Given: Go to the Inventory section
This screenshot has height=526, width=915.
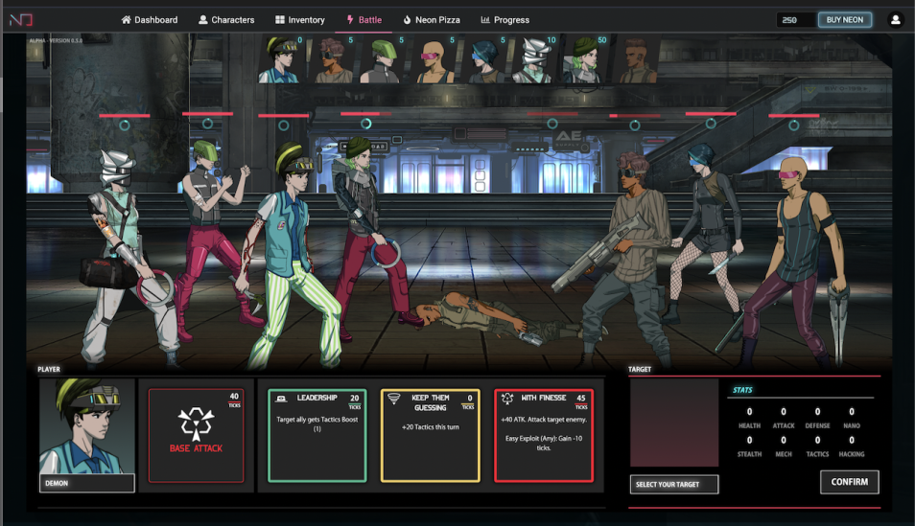Looking at the screenshot, I should click(x=300, y=20).
